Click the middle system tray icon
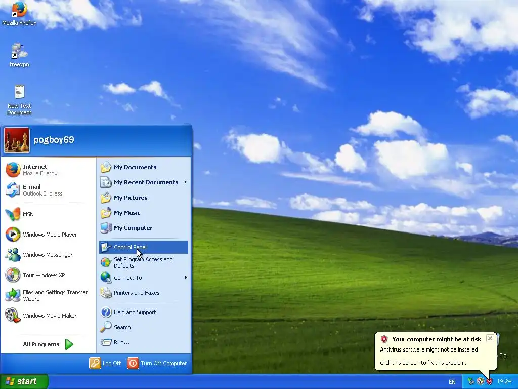 [480, 382]
